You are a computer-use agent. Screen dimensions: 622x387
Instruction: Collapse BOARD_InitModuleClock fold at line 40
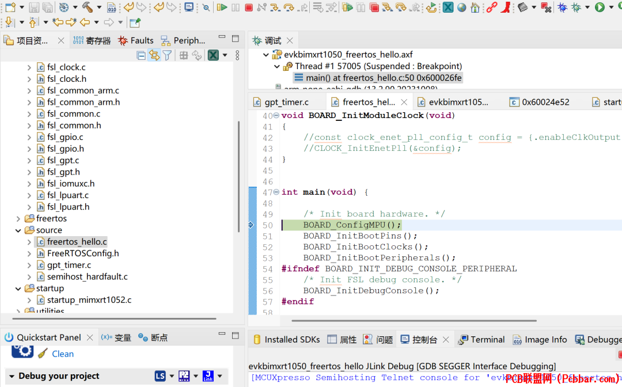click(x=276, y=115)
